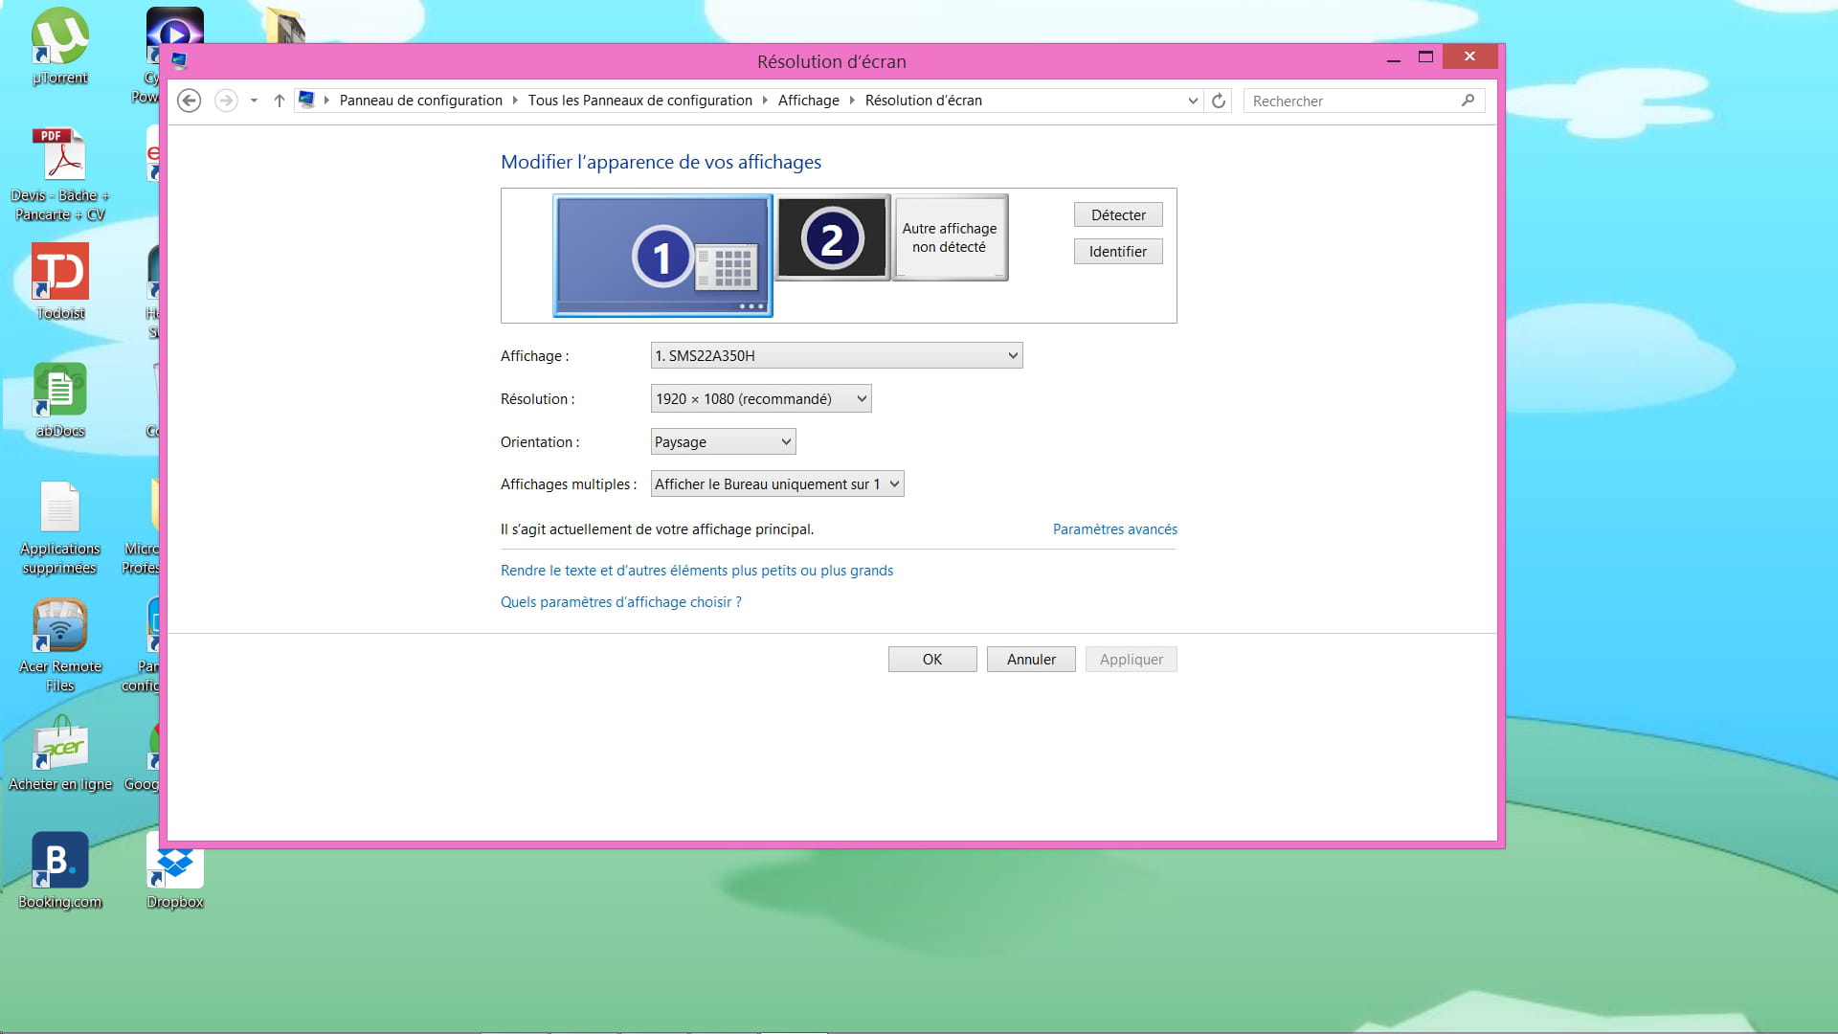
Task: Expand the Résolution dropdown
Action: (x=760, y=399)
